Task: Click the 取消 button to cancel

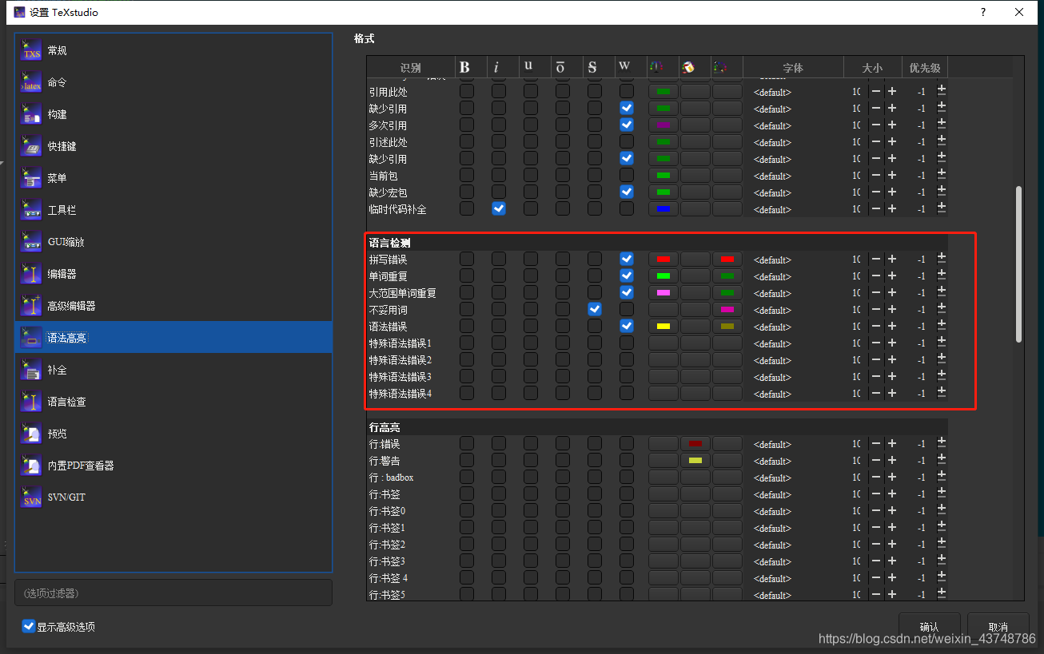Action: pyautogui.click(x=998, y=627)
